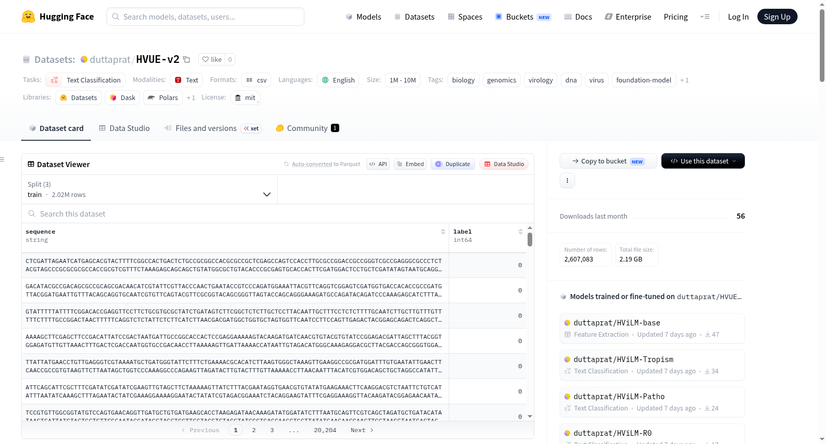
Task: Open the Community tab
Action: pos(307,128)
